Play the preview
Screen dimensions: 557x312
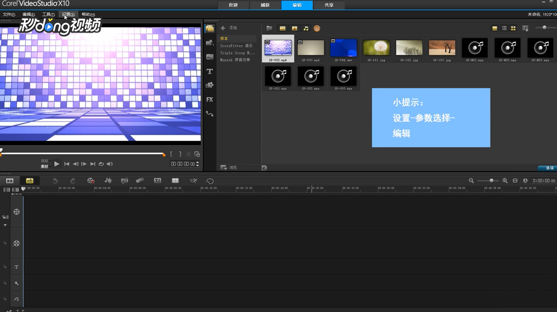pyautogui.click(x=57, y=164)
